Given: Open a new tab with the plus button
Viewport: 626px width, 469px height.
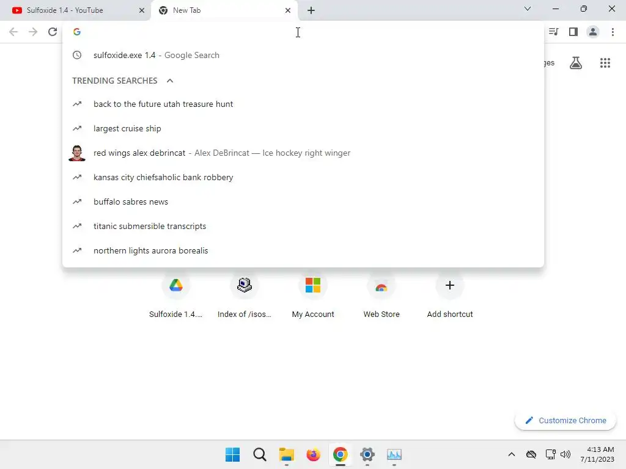Looking at the screenshot, I should (311, 10).
